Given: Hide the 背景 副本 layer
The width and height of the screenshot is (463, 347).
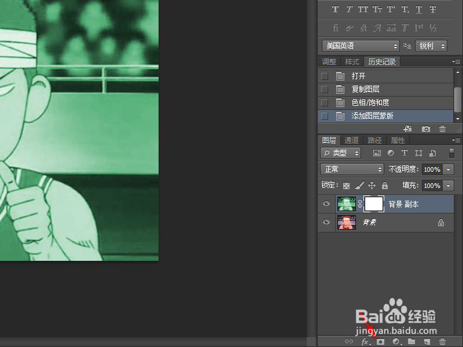Looking at the screenshot, I should click(326, 204).
